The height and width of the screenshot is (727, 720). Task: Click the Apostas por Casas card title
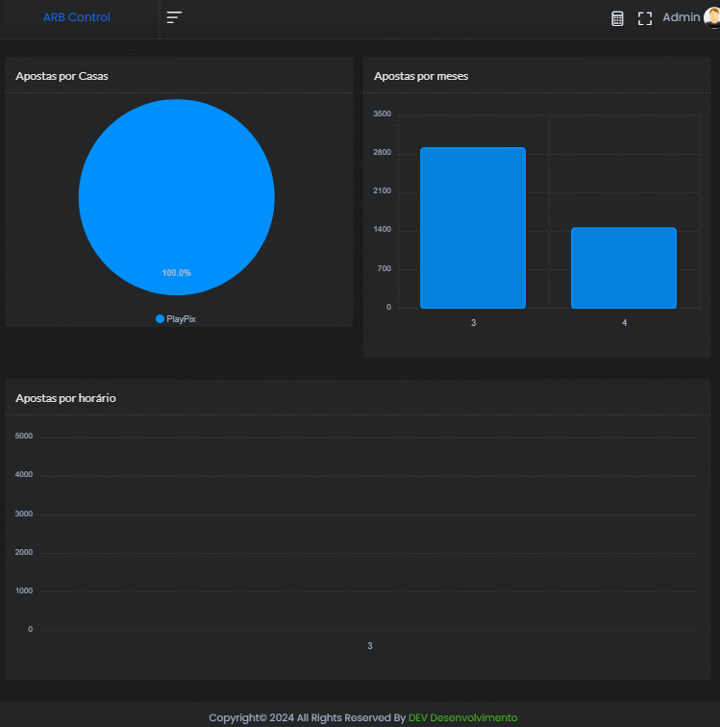point(62,76)
